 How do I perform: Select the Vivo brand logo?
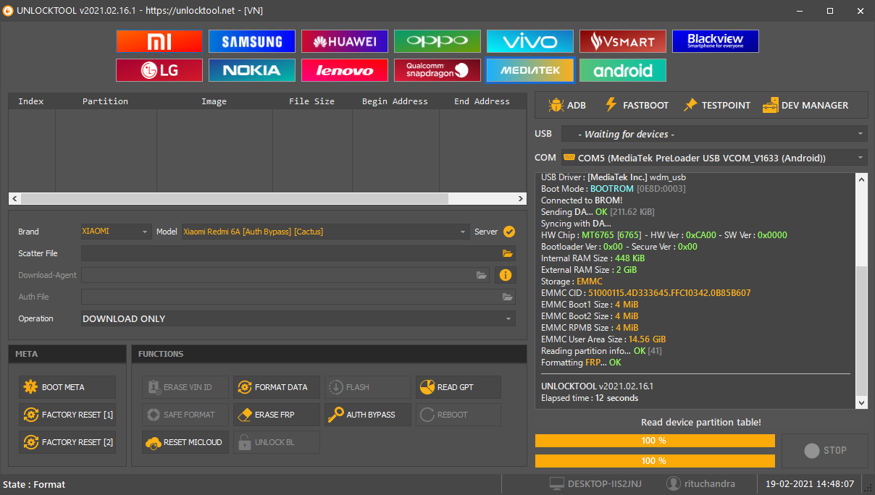(x=530, y=41)
